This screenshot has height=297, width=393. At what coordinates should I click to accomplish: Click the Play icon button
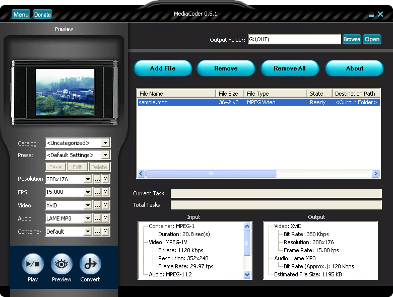click(33, 264)
